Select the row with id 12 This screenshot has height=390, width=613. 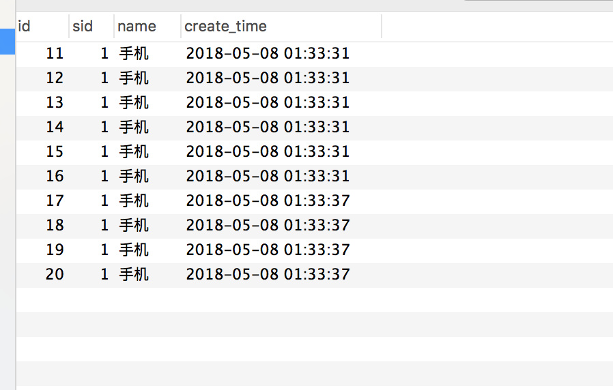point(315,78)
